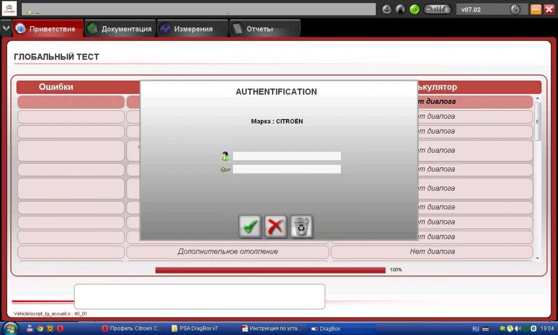Click Нет диалога beside Дополнительное отопление
The image size is (558, 335).
click(432, 252)
